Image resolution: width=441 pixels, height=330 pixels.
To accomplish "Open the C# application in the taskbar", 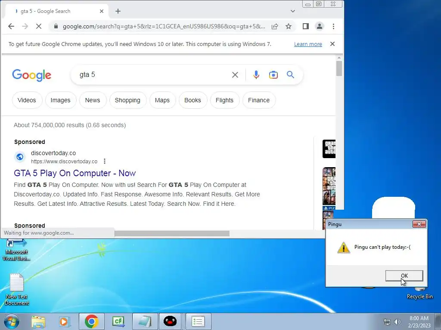I will [x=118, y=321].
